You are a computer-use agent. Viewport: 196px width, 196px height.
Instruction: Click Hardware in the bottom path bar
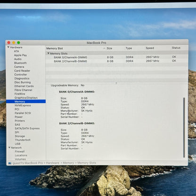click(x=53, y=163)
